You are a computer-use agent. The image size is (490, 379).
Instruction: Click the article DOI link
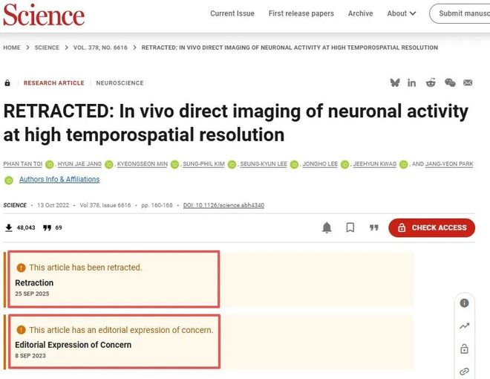(223, 205)
